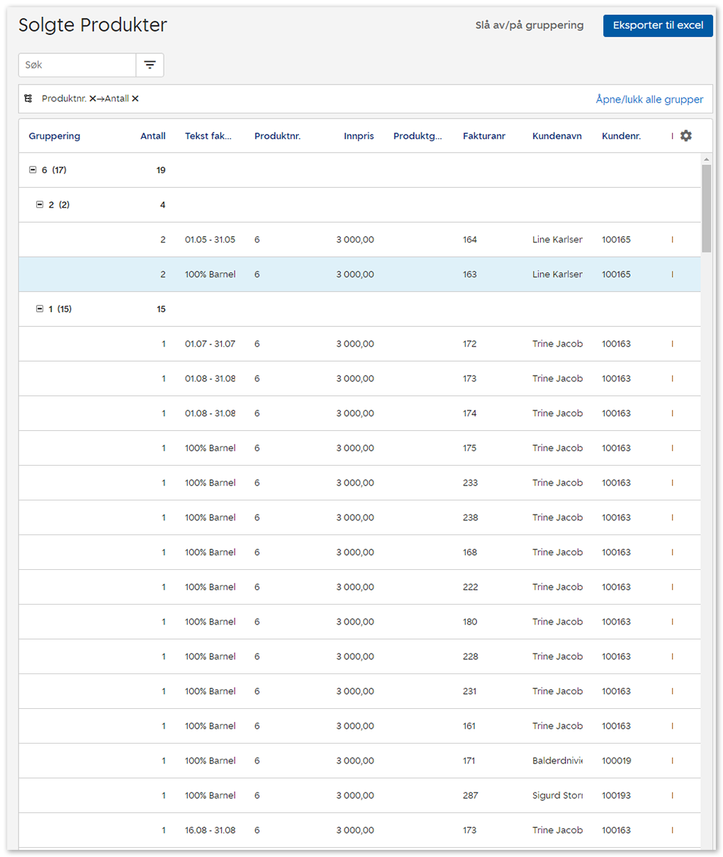Viewport: 723px width, 857px height.
Task: Collapse the subgroup 2 (2) row
Action: (40, 205)
